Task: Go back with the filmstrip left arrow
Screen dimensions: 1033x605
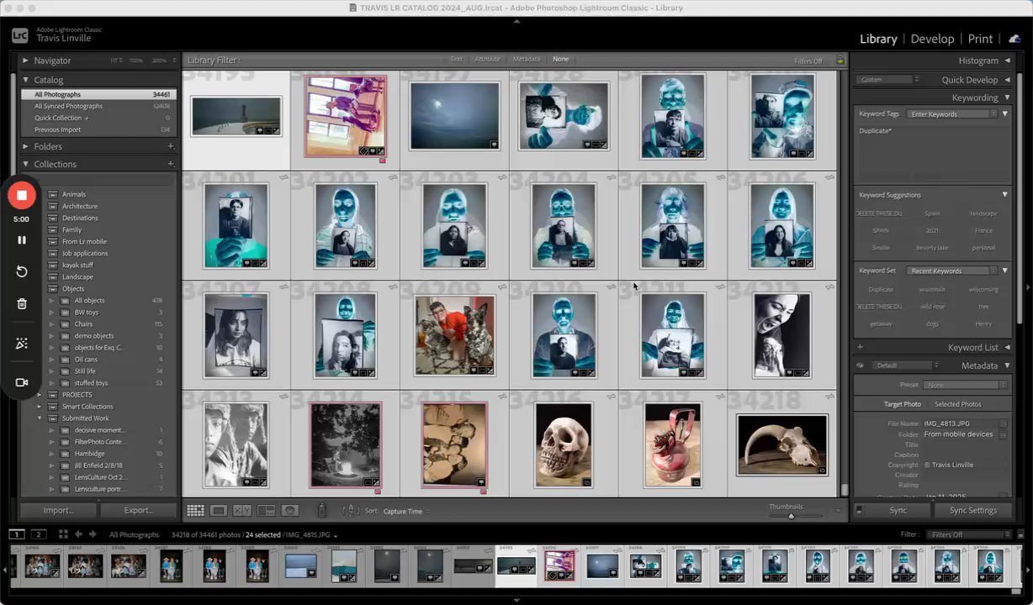Action: pos(78,534)
